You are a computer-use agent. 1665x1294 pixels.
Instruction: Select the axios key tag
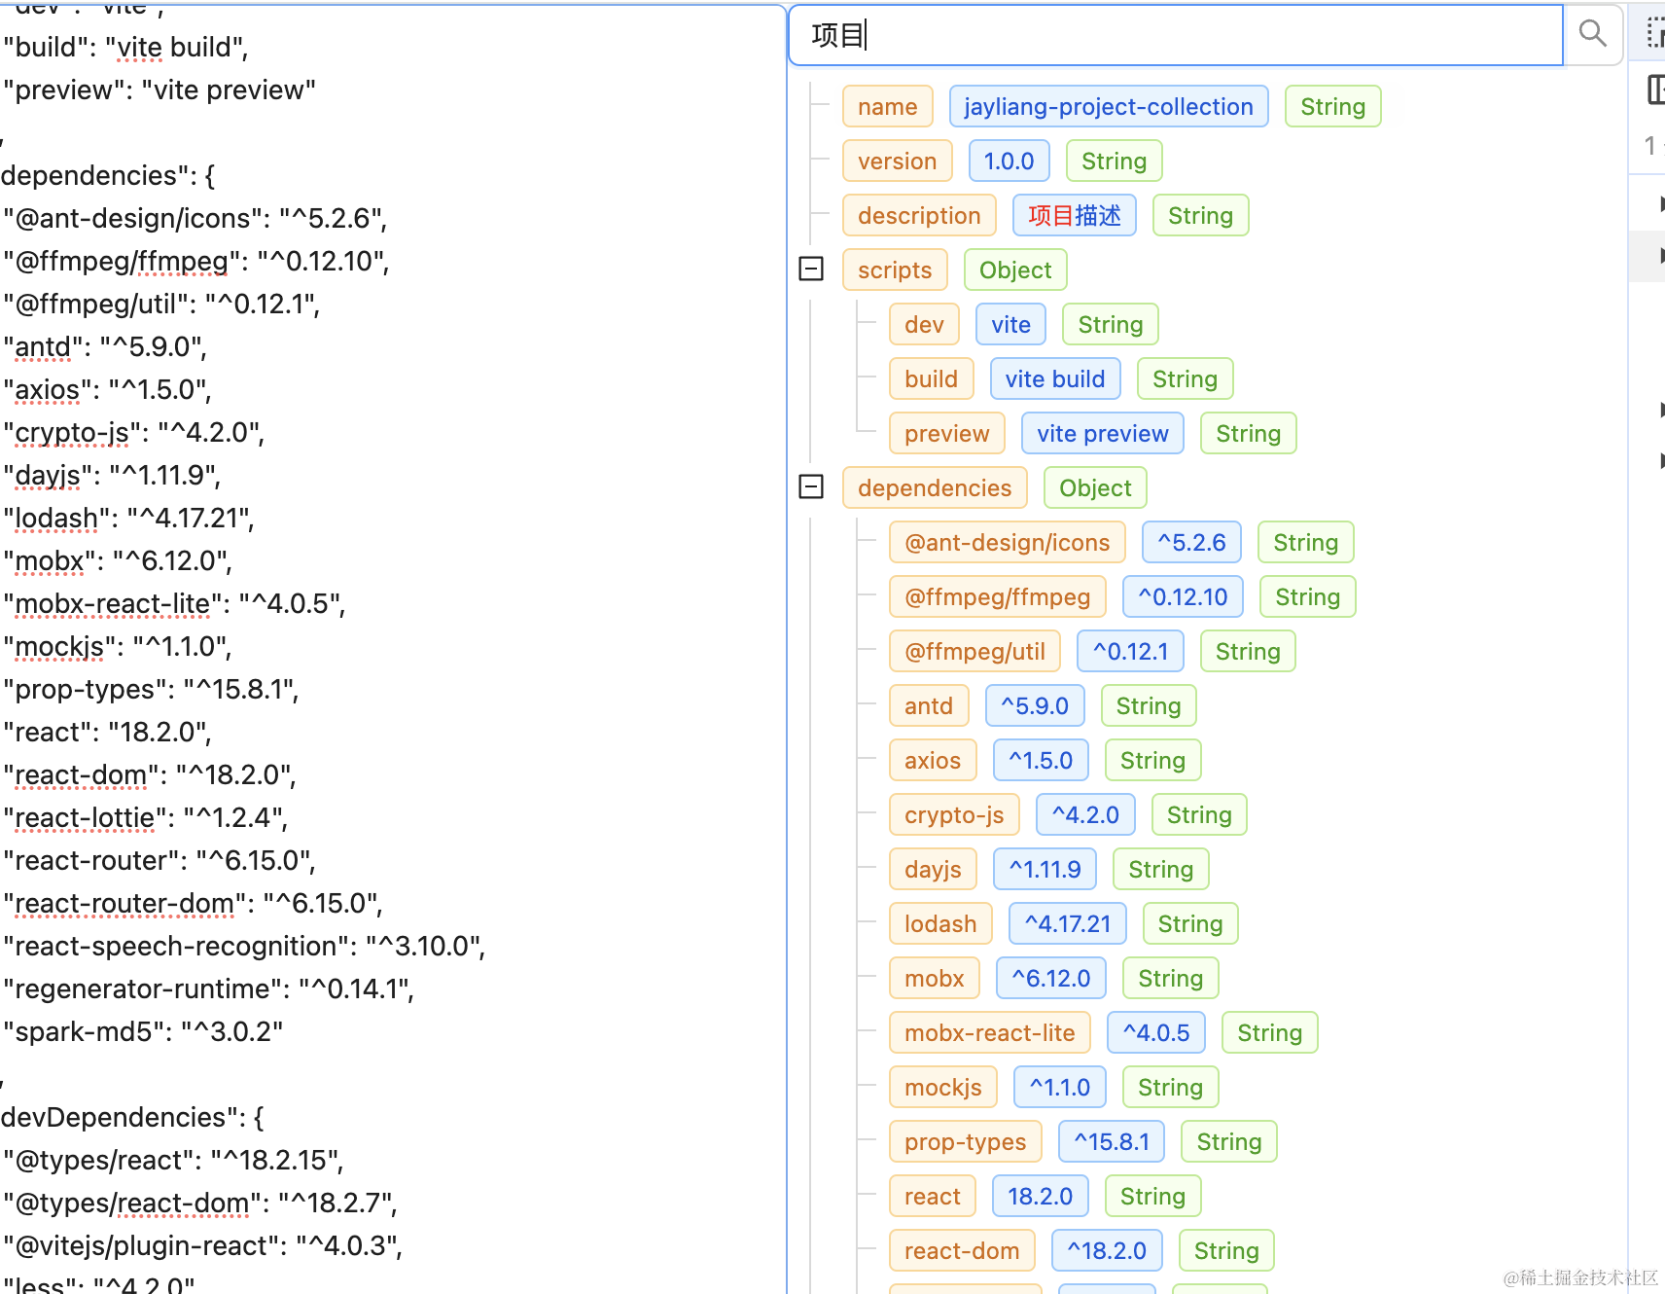tap(932, 761)
